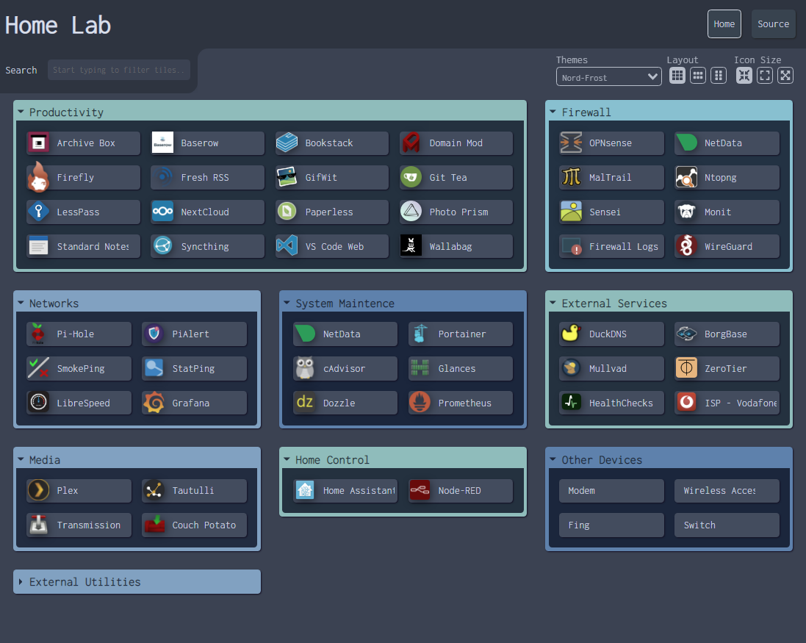Screen dimensions: 806x643
Task: Click the Baserow logo icon
Action: 162,143
